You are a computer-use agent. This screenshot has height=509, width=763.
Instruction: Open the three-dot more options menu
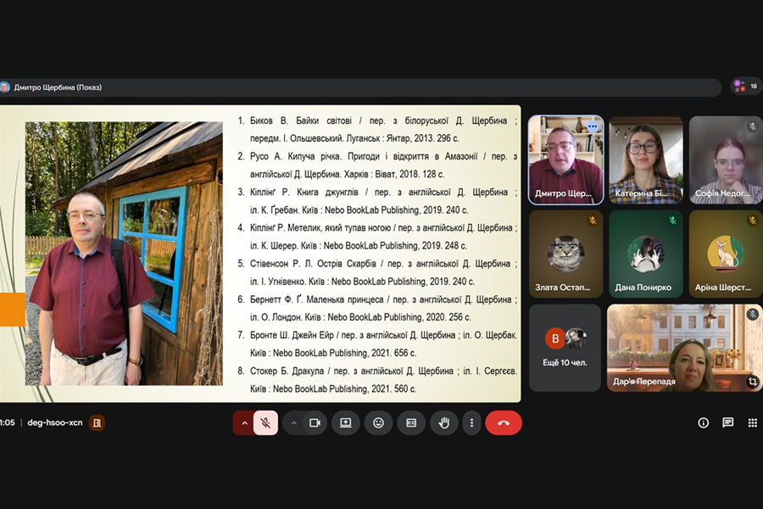click(x=471, y=422)
